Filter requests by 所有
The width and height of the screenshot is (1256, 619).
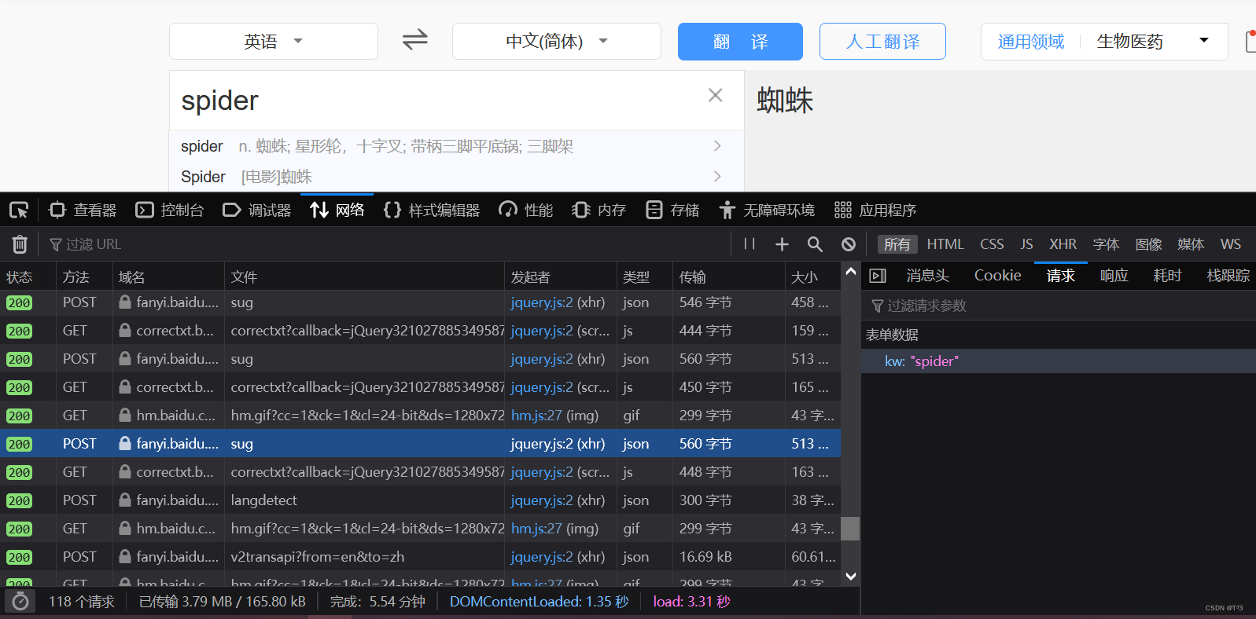[897, 244]
